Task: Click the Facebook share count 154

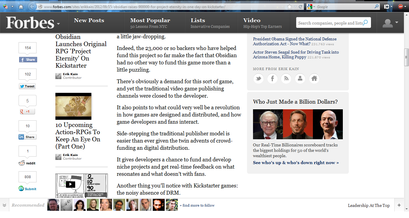Action: click(28, 48)
